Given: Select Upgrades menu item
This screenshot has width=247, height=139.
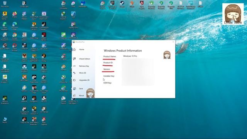Looking at the screenshot, I should (x=84, y=80).
